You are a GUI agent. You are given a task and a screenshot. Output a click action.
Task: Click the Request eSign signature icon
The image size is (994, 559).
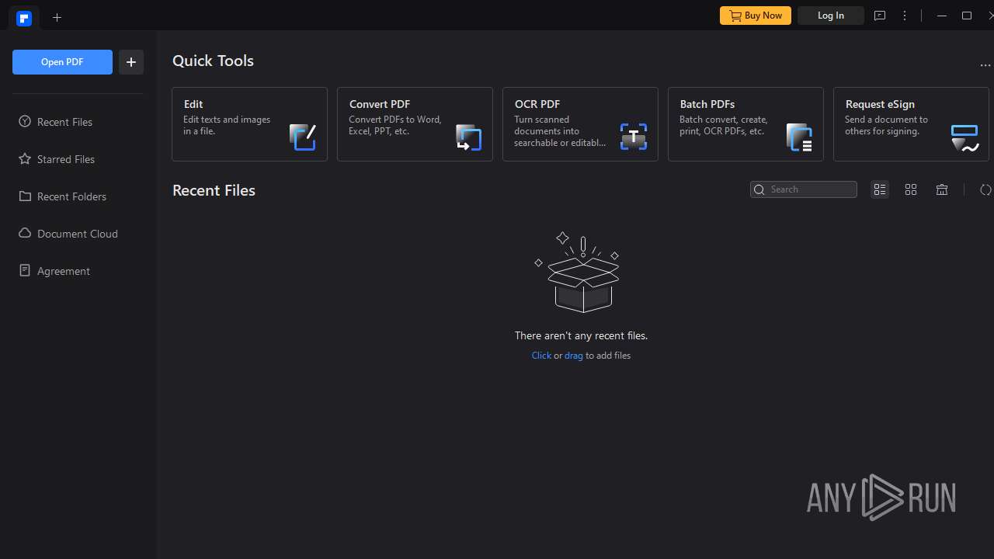point(965,137)
